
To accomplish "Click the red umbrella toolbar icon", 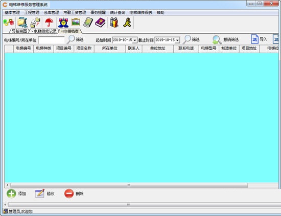I will pyautogui.click(x=49, y=23).
